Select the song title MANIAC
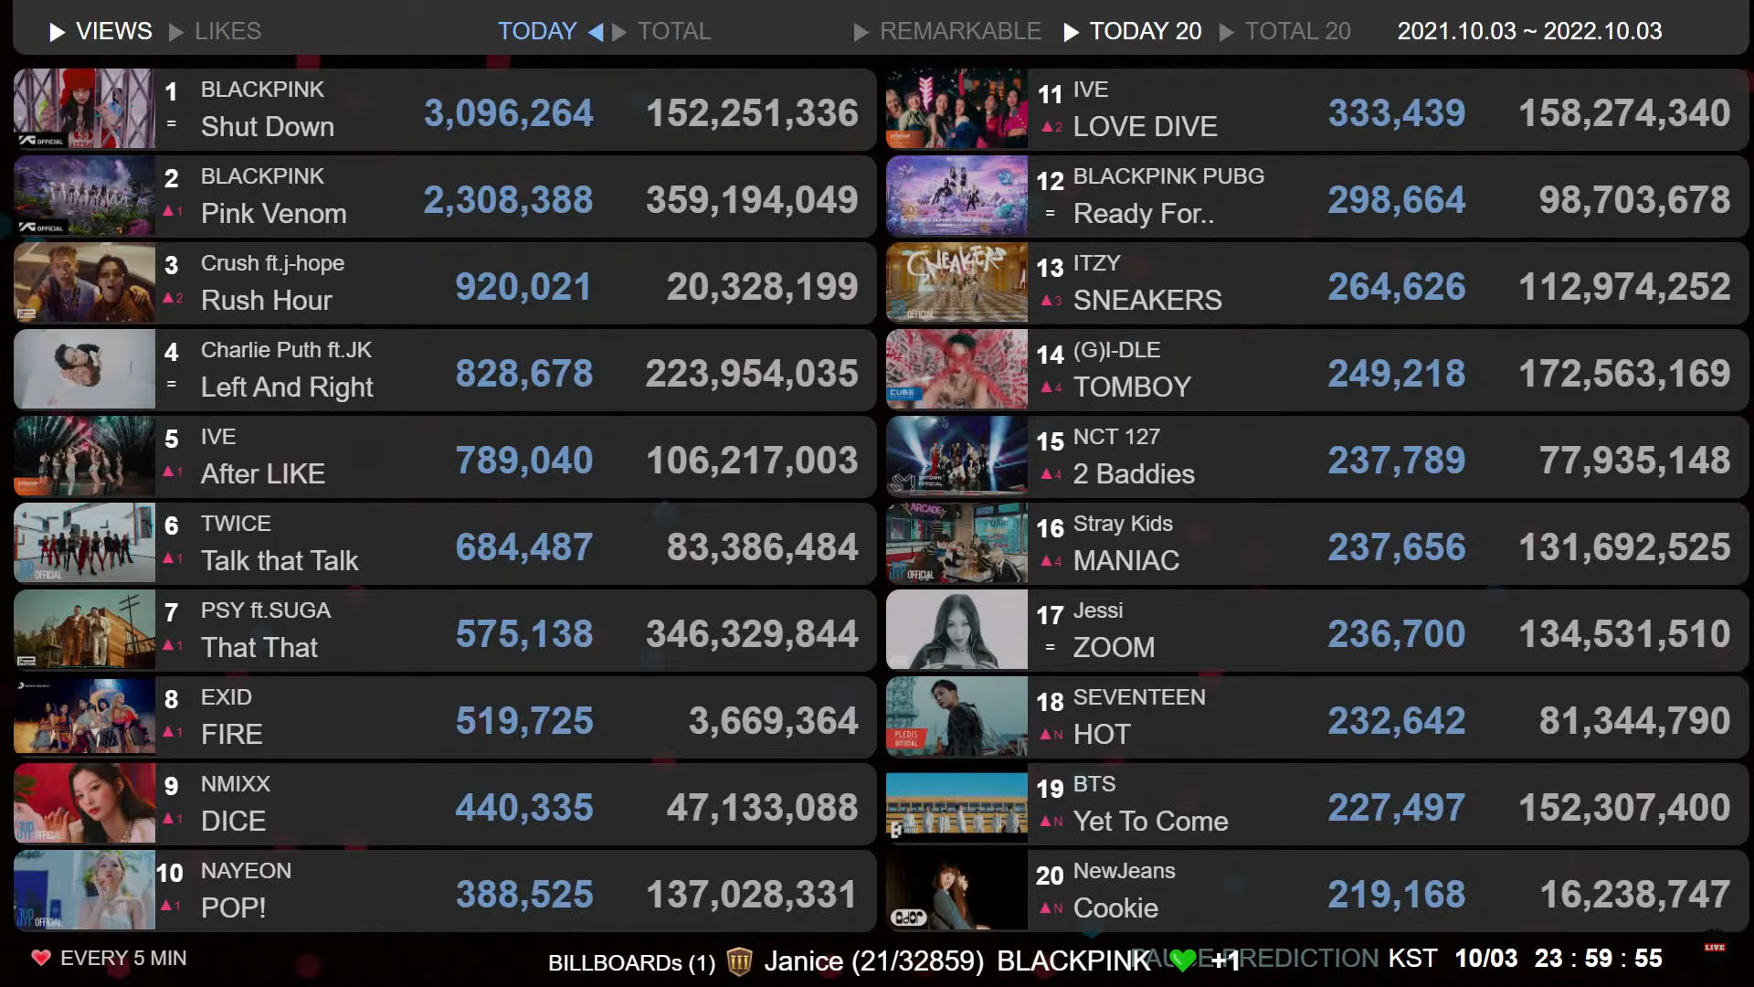This screenshot has height=987, width=1754. 1126,560
